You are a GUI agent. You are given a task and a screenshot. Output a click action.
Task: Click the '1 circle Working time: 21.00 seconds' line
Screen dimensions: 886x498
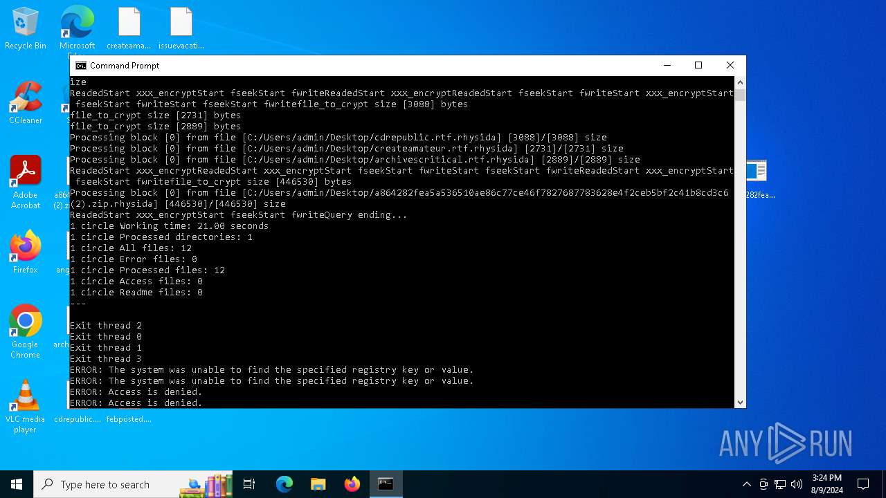[x=169, y=226]
